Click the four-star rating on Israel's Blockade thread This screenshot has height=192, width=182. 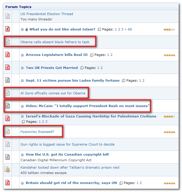coord(169,117)
